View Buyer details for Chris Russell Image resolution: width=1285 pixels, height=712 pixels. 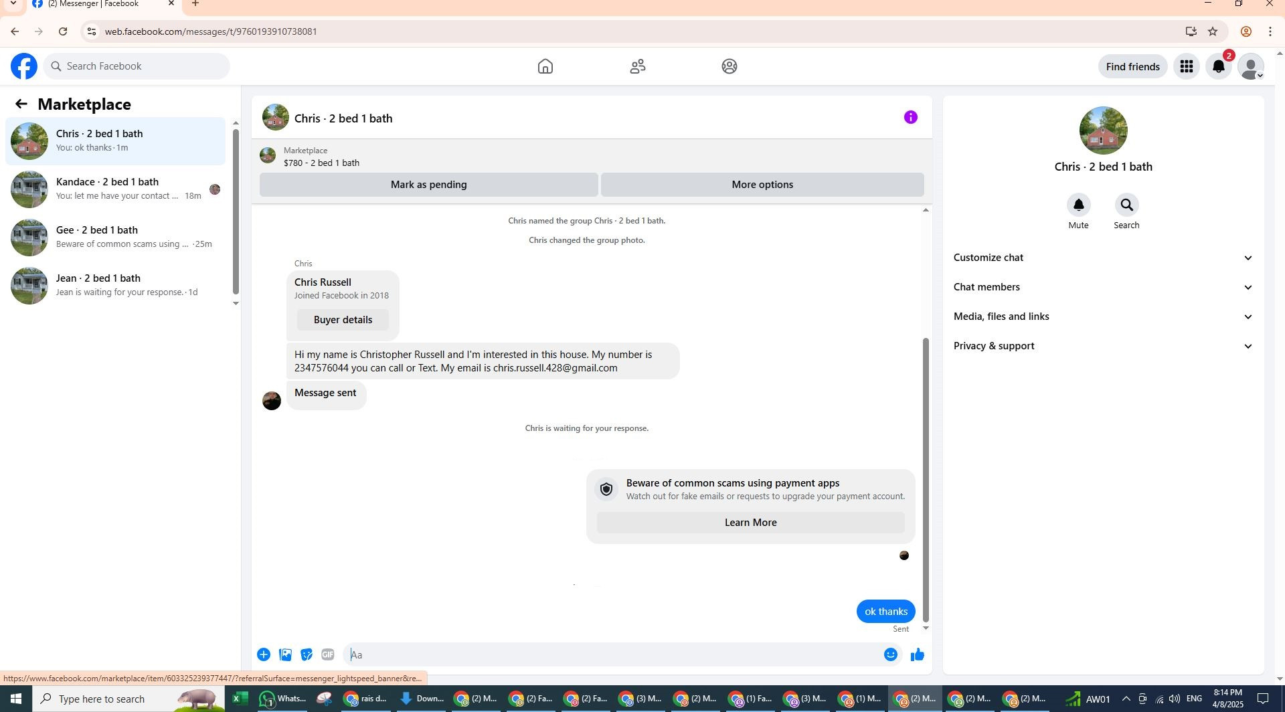[x=343, y=320]
